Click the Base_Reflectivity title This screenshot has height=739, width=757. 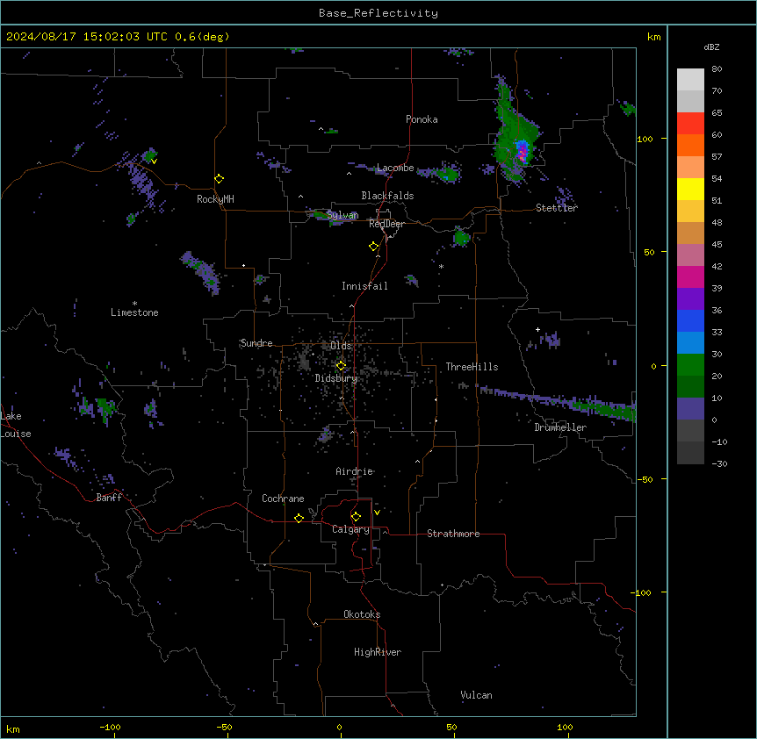378,13
